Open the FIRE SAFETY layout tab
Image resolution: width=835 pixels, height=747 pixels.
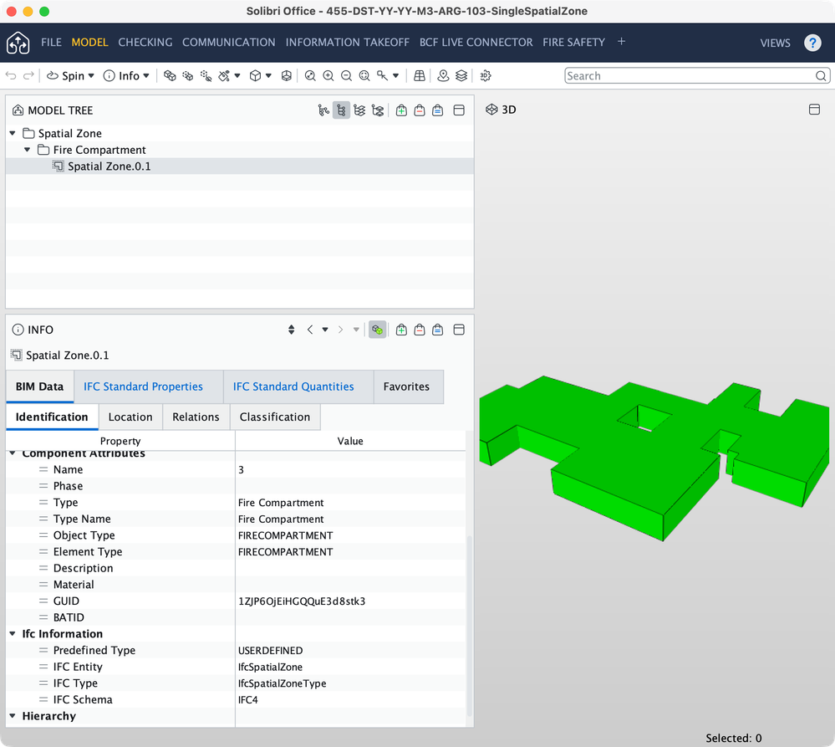(573, 42)
